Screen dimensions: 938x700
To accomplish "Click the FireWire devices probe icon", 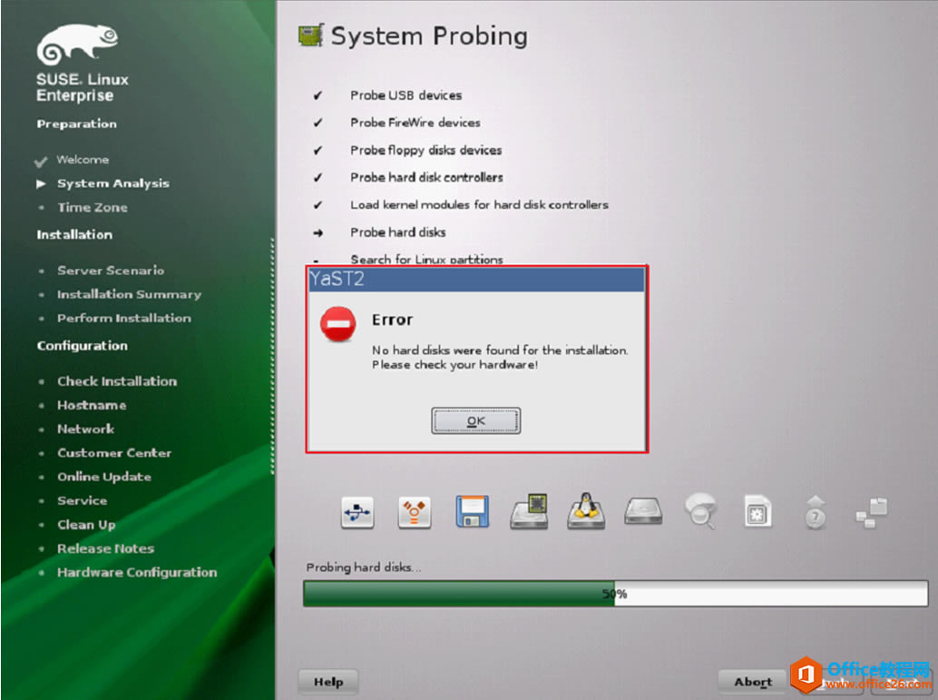I will (414, 512).
